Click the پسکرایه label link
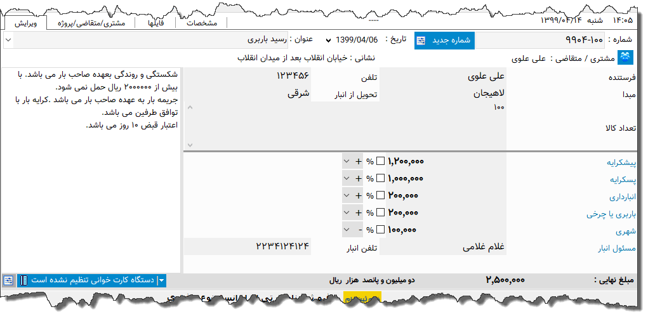The height and width of the screenshot is (321, 648). (x=624, y=180)
